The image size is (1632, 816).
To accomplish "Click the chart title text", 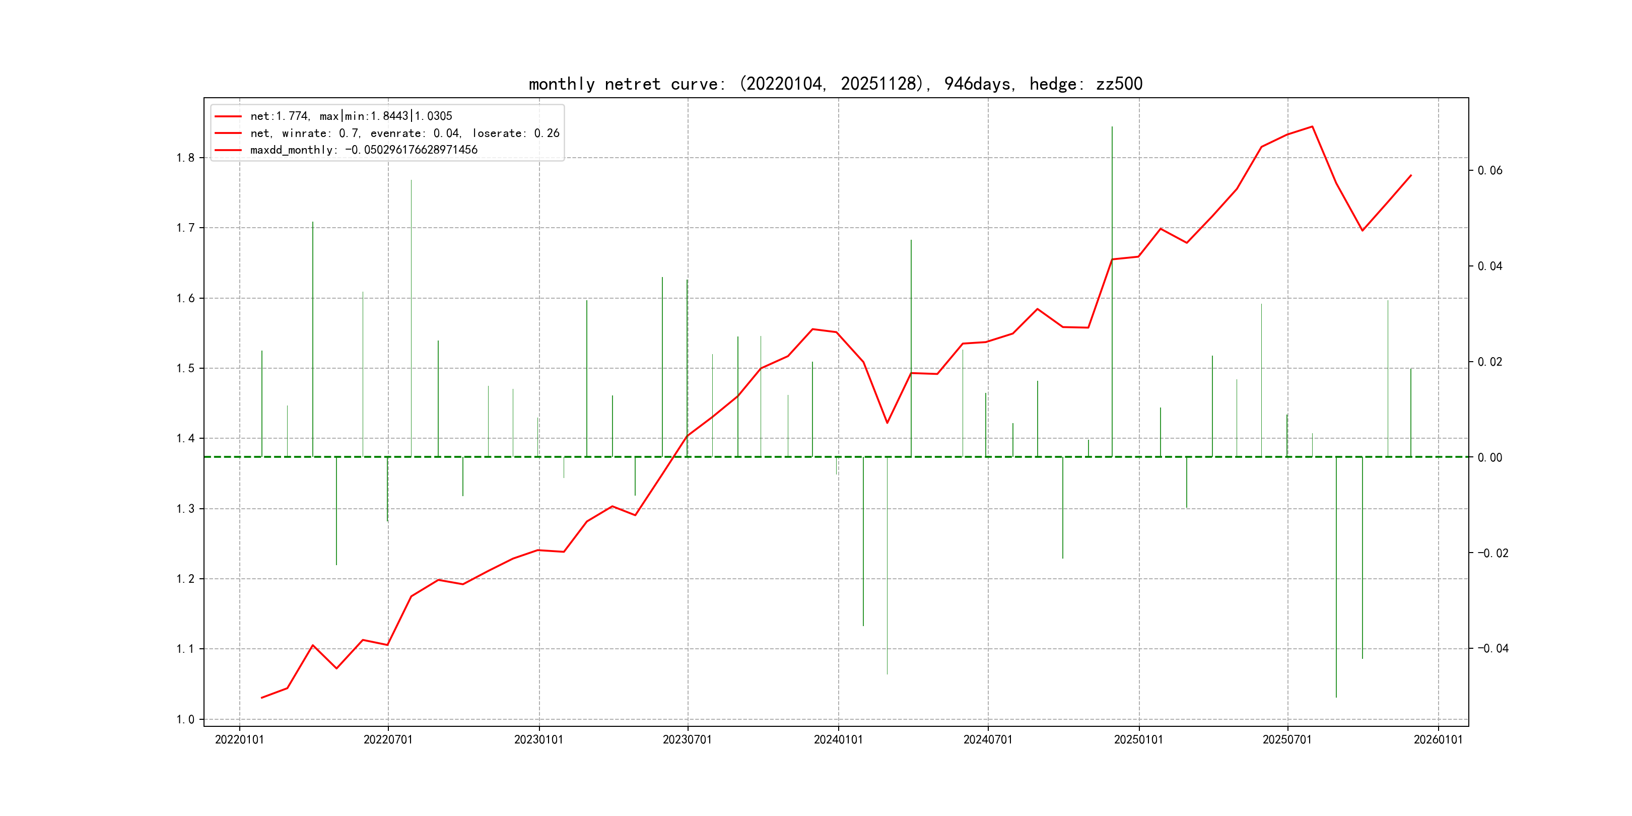I will pyautogui.click(x=835, y=84).
